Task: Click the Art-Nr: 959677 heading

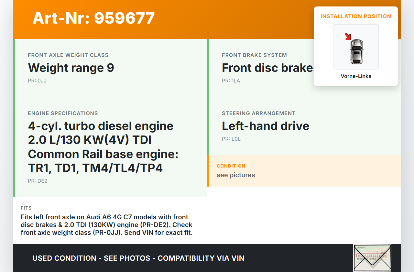Action: (x=93, y=18)
